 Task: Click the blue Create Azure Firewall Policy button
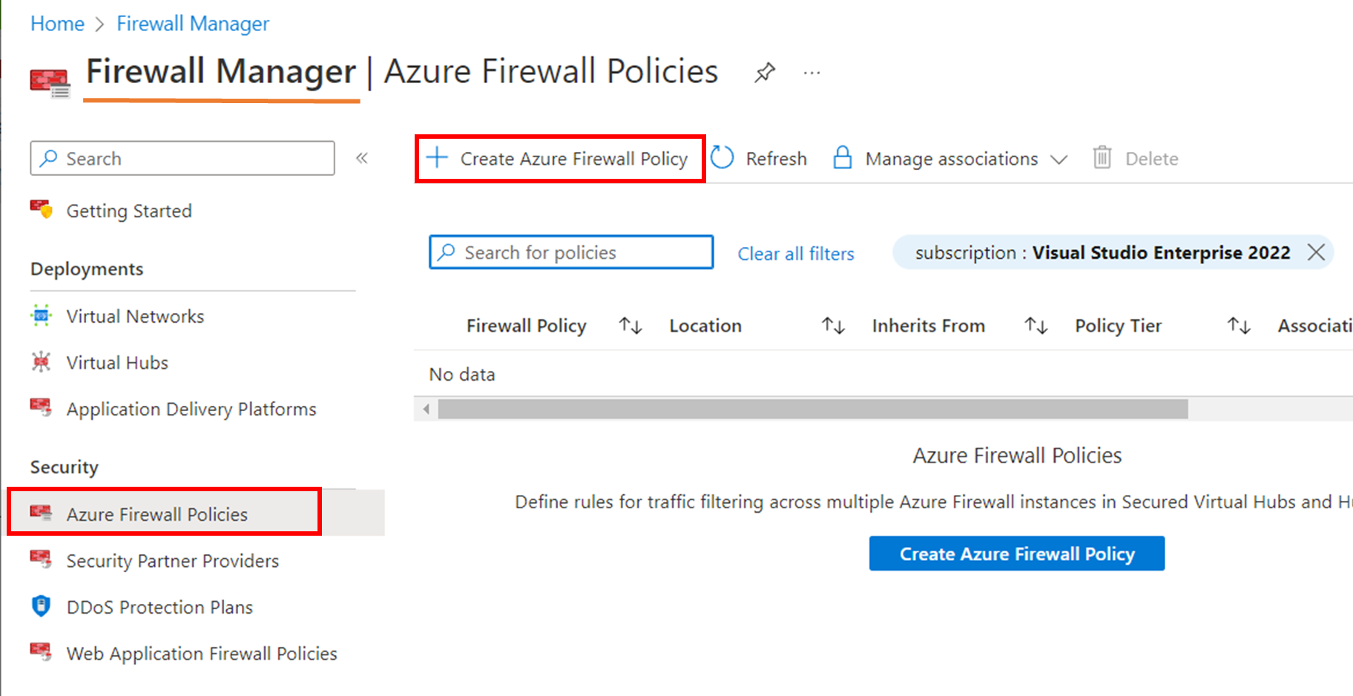tap(1016, 554)
